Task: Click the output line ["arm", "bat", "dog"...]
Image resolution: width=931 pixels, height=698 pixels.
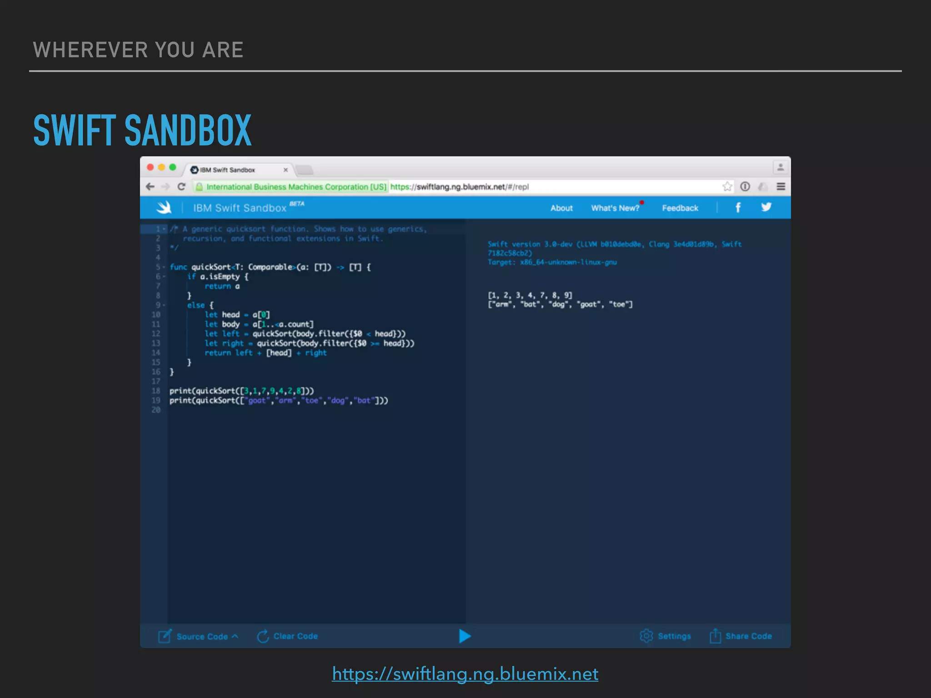Action: (560, 304)
